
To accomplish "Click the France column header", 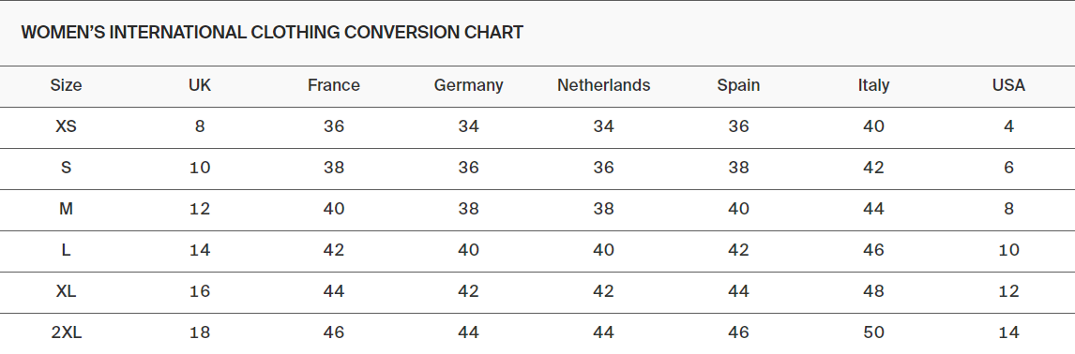I will coord(334,85).
